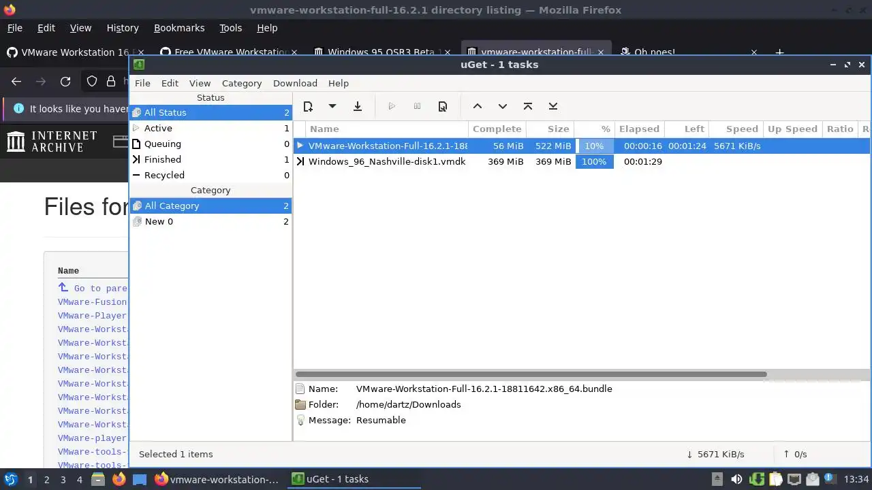Image resolution: width=872 pixels, height=490 pixels.
Task: Click the start (play) toolbar icon
Action: [392, 106]
